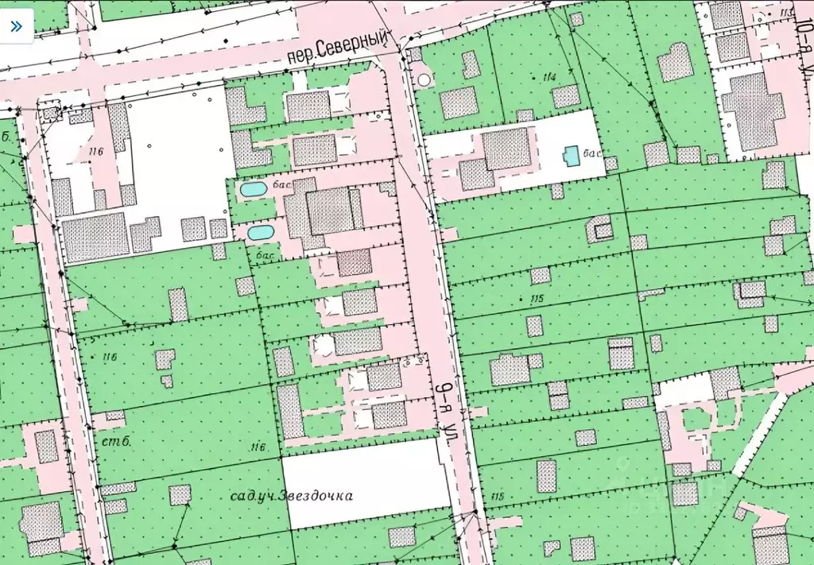
Task: Select the parcel number 118 label
Action: pyautogui.click(x=497, y=497)
